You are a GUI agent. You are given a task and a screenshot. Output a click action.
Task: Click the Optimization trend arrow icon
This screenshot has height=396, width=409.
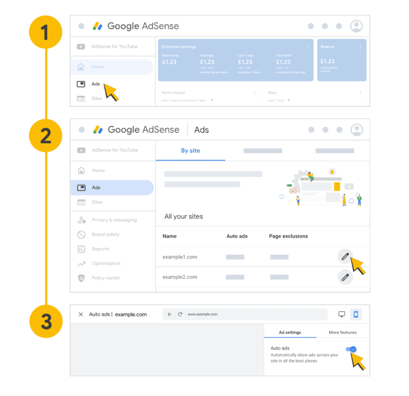click(81, 264)
